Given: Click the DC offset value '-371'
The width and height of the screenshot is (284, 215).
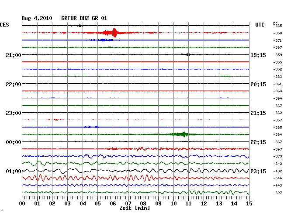Looking at the screenshot, I should (x=277, y=40).
